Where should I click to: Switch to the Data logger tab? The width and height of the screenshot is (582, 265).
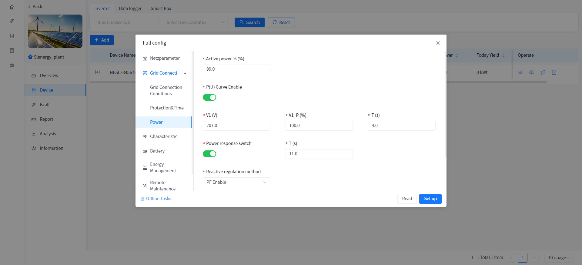tap(130, 8)
